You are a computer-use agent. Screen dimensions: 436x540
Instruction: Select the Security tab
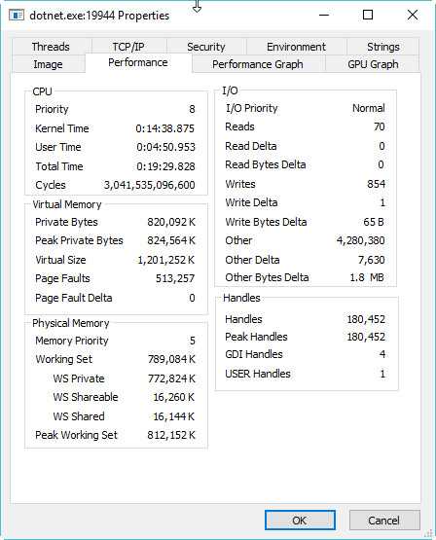(206, 47)
